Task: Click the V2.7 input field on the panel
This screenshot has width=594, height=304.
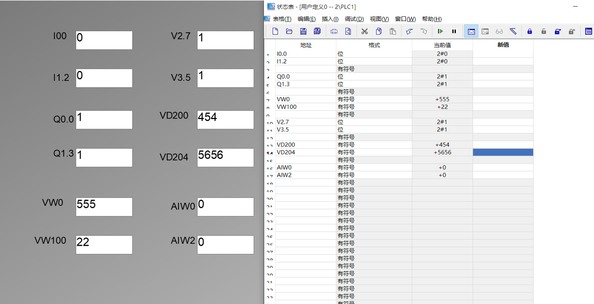Action: [226, 40]
